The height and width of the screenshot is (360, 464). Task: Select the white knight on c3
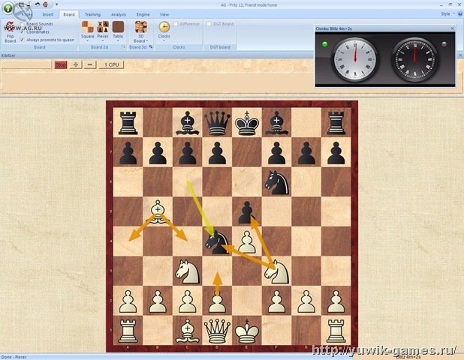(x=188, y=271)
